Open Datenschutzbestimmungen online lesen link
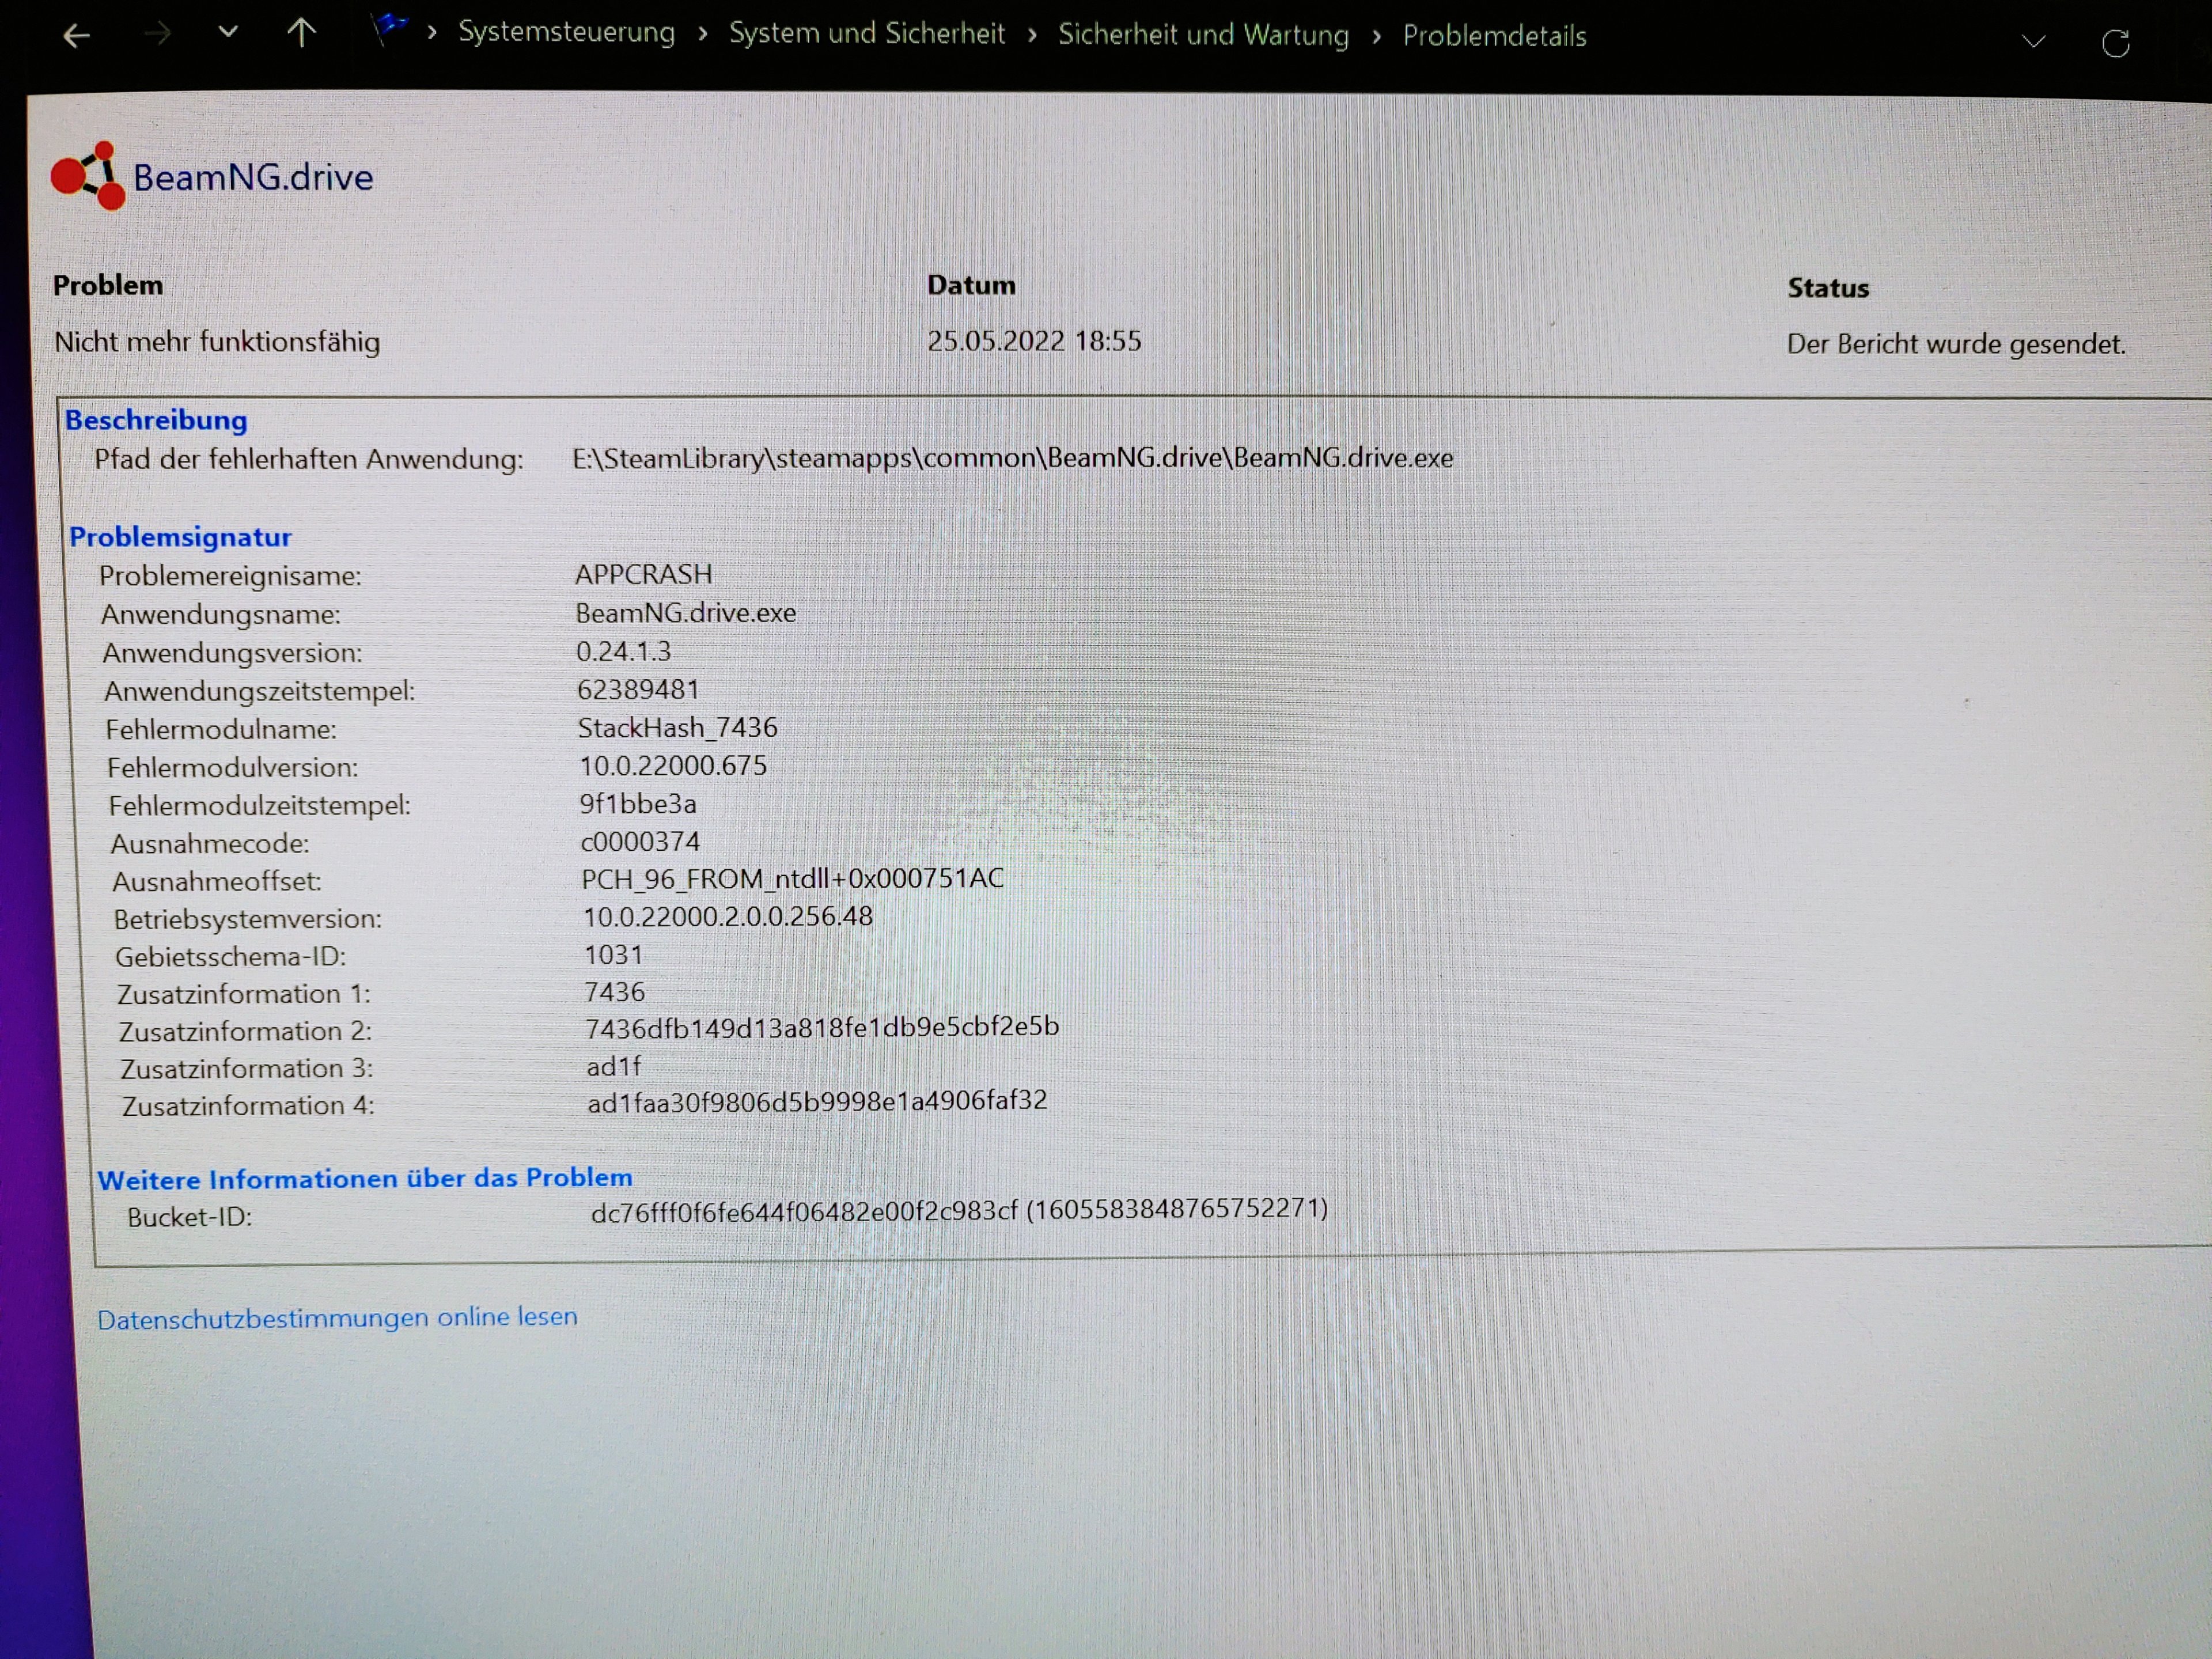Viewport: 2212px width, 1659px height. click(337, 1317)
